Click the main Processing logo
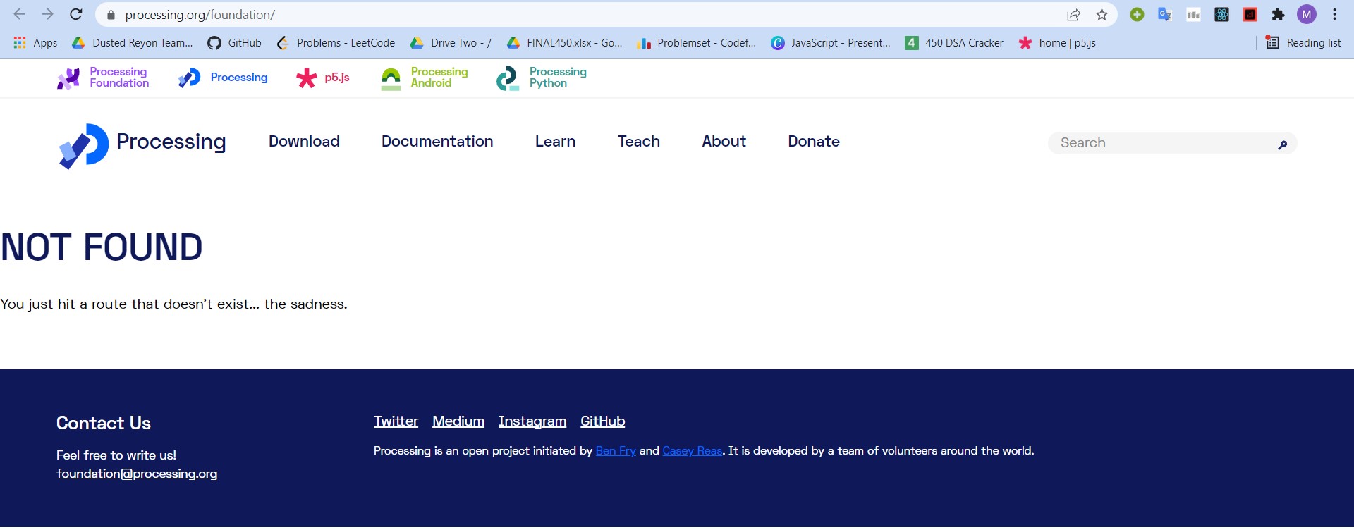1354x530 pixels. [142, 146]
